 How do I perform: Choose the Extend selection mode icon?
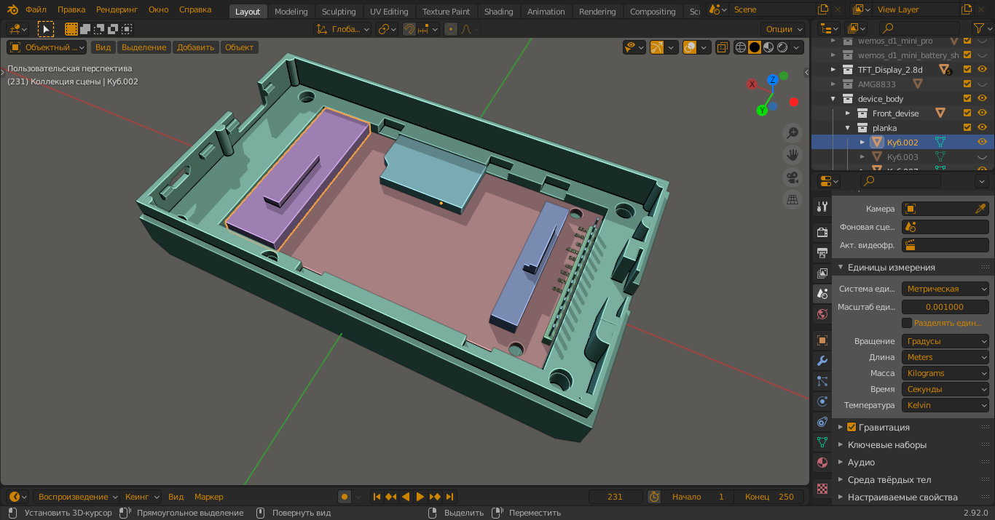point(85,29)
